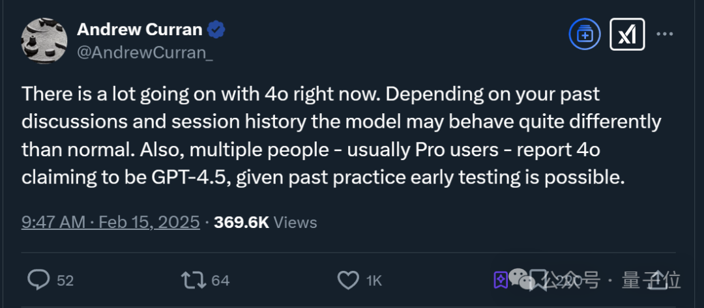The image size is (704, 308).
Task: Click the Andrew Curran display name
Action: tap(139, 29)
